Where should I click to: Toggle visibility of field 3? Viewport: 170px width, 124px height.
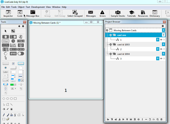(x=161, y=59)
